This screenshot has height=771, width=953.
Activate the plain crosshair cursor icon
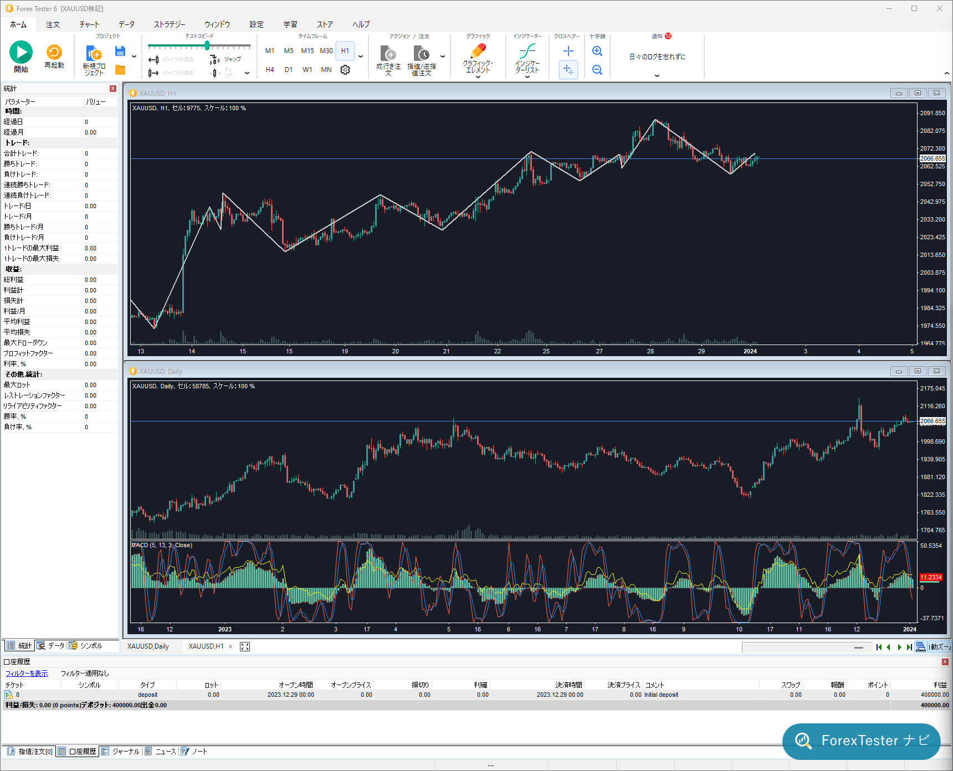(568, 51)
